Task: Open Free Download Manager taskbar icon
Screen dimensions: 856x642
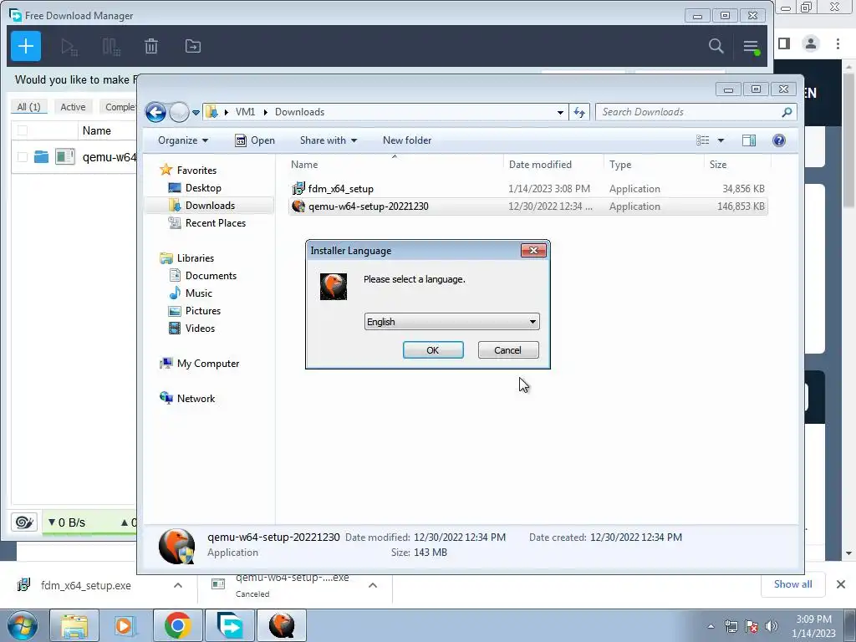Action: click(229, 625)
